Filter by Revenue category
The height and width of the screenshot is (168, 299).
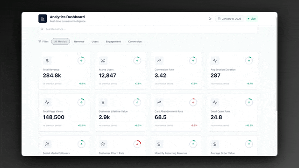[x=79, y=42]
